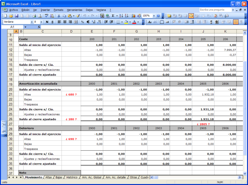This screenshot has width=248, height=185.
Task: Open the zoom percentage dropdown
Action: point(154,16)
